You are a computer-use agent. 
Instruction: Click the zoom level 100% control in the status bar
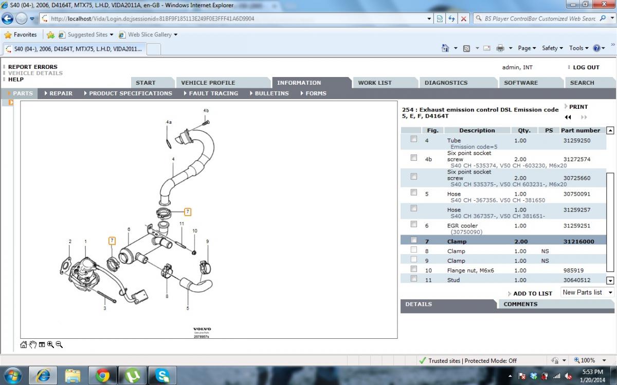coord(588,360)
